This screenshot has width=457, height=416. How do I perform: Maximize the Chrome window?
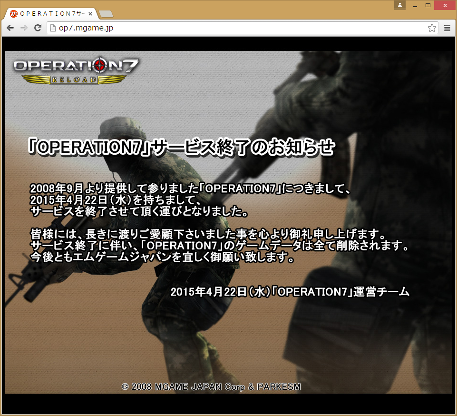428,5
